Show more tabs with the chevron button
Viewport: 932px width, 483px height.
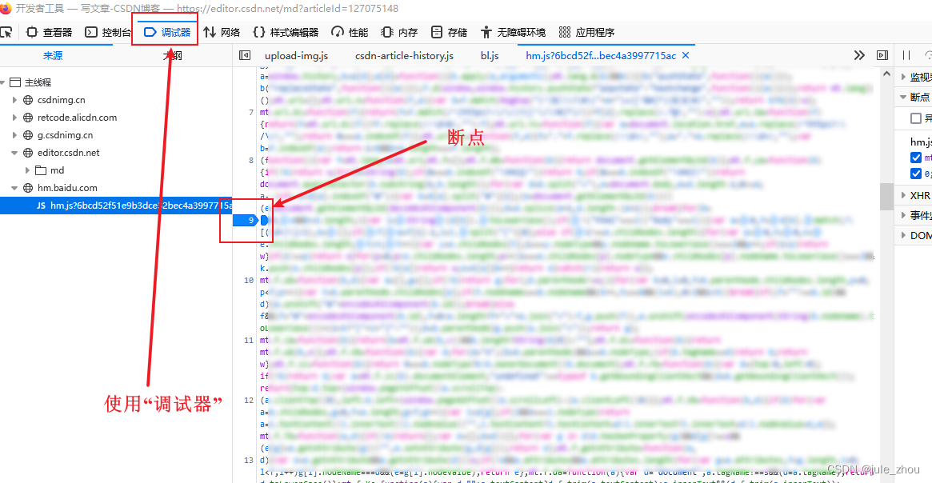859,55
